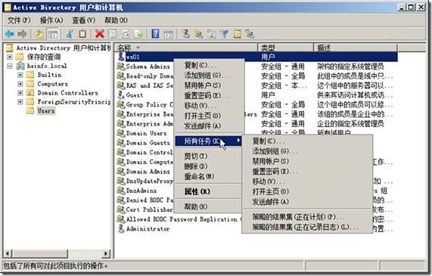Open the 帮助(H) menu in menu bar
The width and height of the screenshot is (432, 276).
(116, 20)
